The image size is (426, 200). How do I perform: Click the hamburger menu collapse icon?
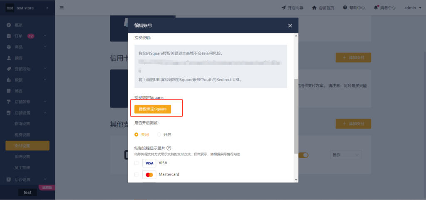(x=62, y=8)
